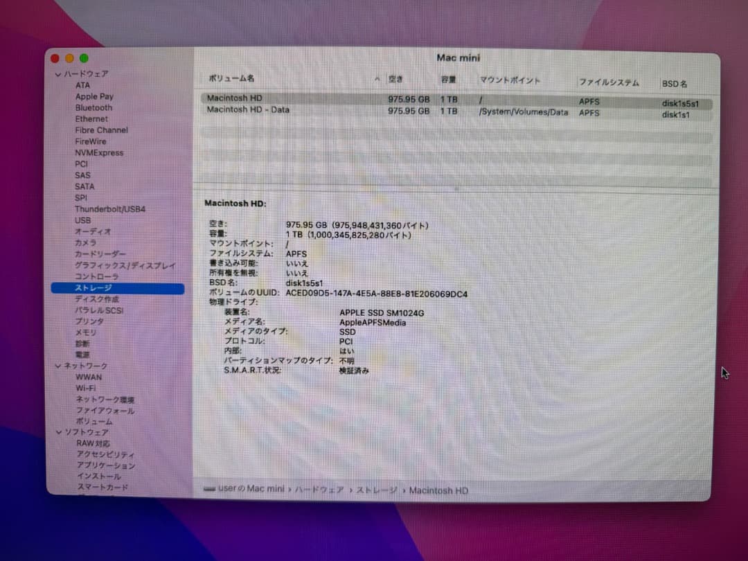Collapse the ネットワーク section
Viewport: 748px width, 561px height.
[x=58, y=366]
